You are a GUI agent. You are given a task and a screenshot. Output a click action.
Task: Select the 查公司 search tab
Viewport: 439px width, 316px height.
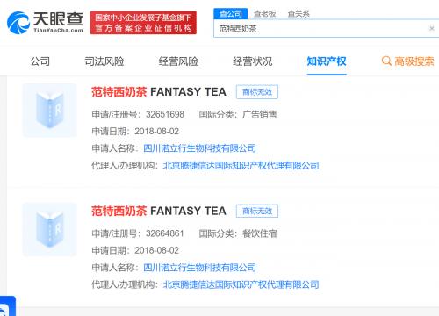tap(231, 13)
